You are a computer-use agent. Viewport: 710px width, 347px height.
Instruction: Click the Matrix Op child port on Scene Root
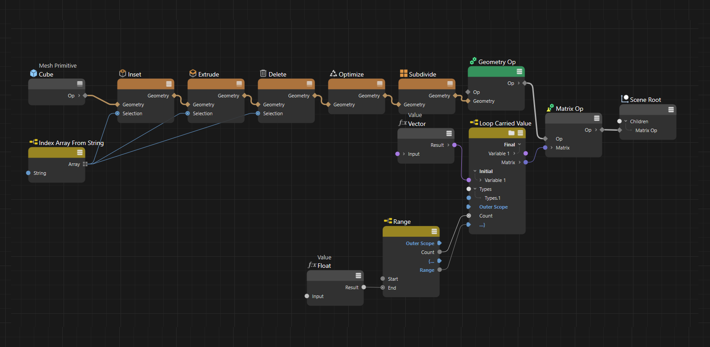point(620,130)
